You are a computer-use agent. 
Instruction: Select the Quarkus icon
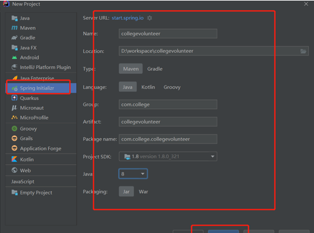tap(15, 98)
